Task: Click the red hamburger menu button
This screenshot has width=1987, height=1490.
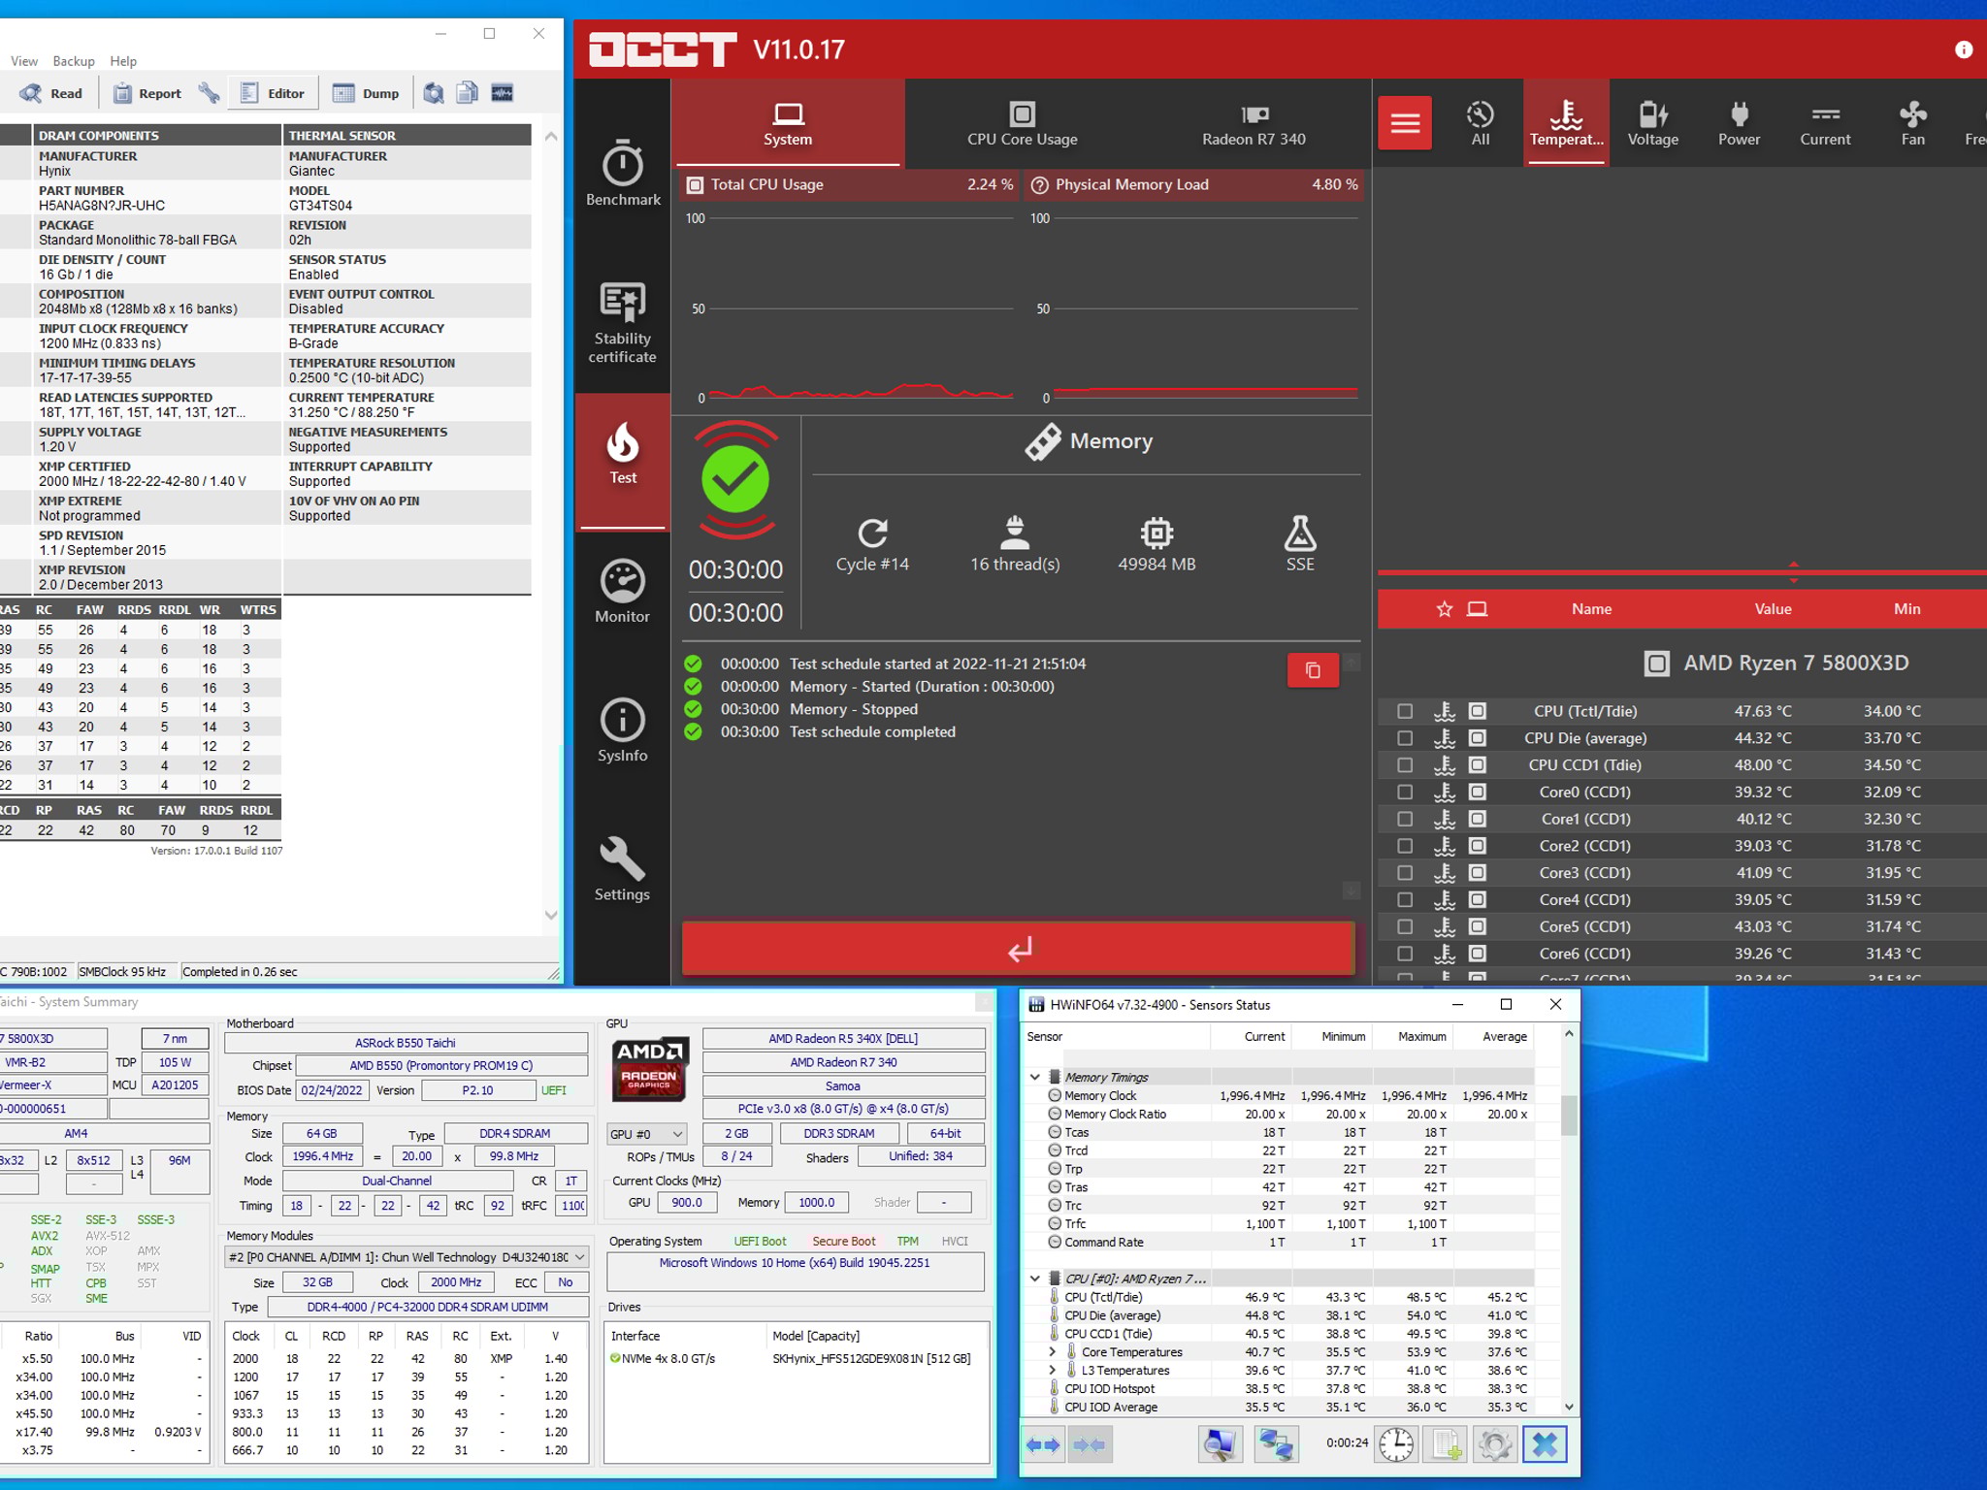Action: [1404, 123]
